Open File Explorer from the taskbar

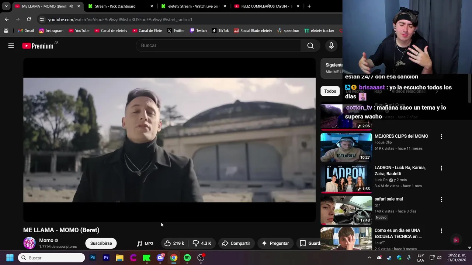(x=119, y=258)
